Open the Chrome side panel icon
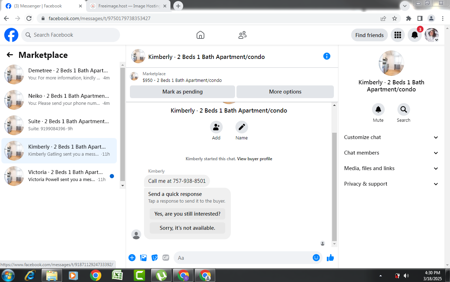450x282 pixels. pyautogui.click(x=420, y=18)
